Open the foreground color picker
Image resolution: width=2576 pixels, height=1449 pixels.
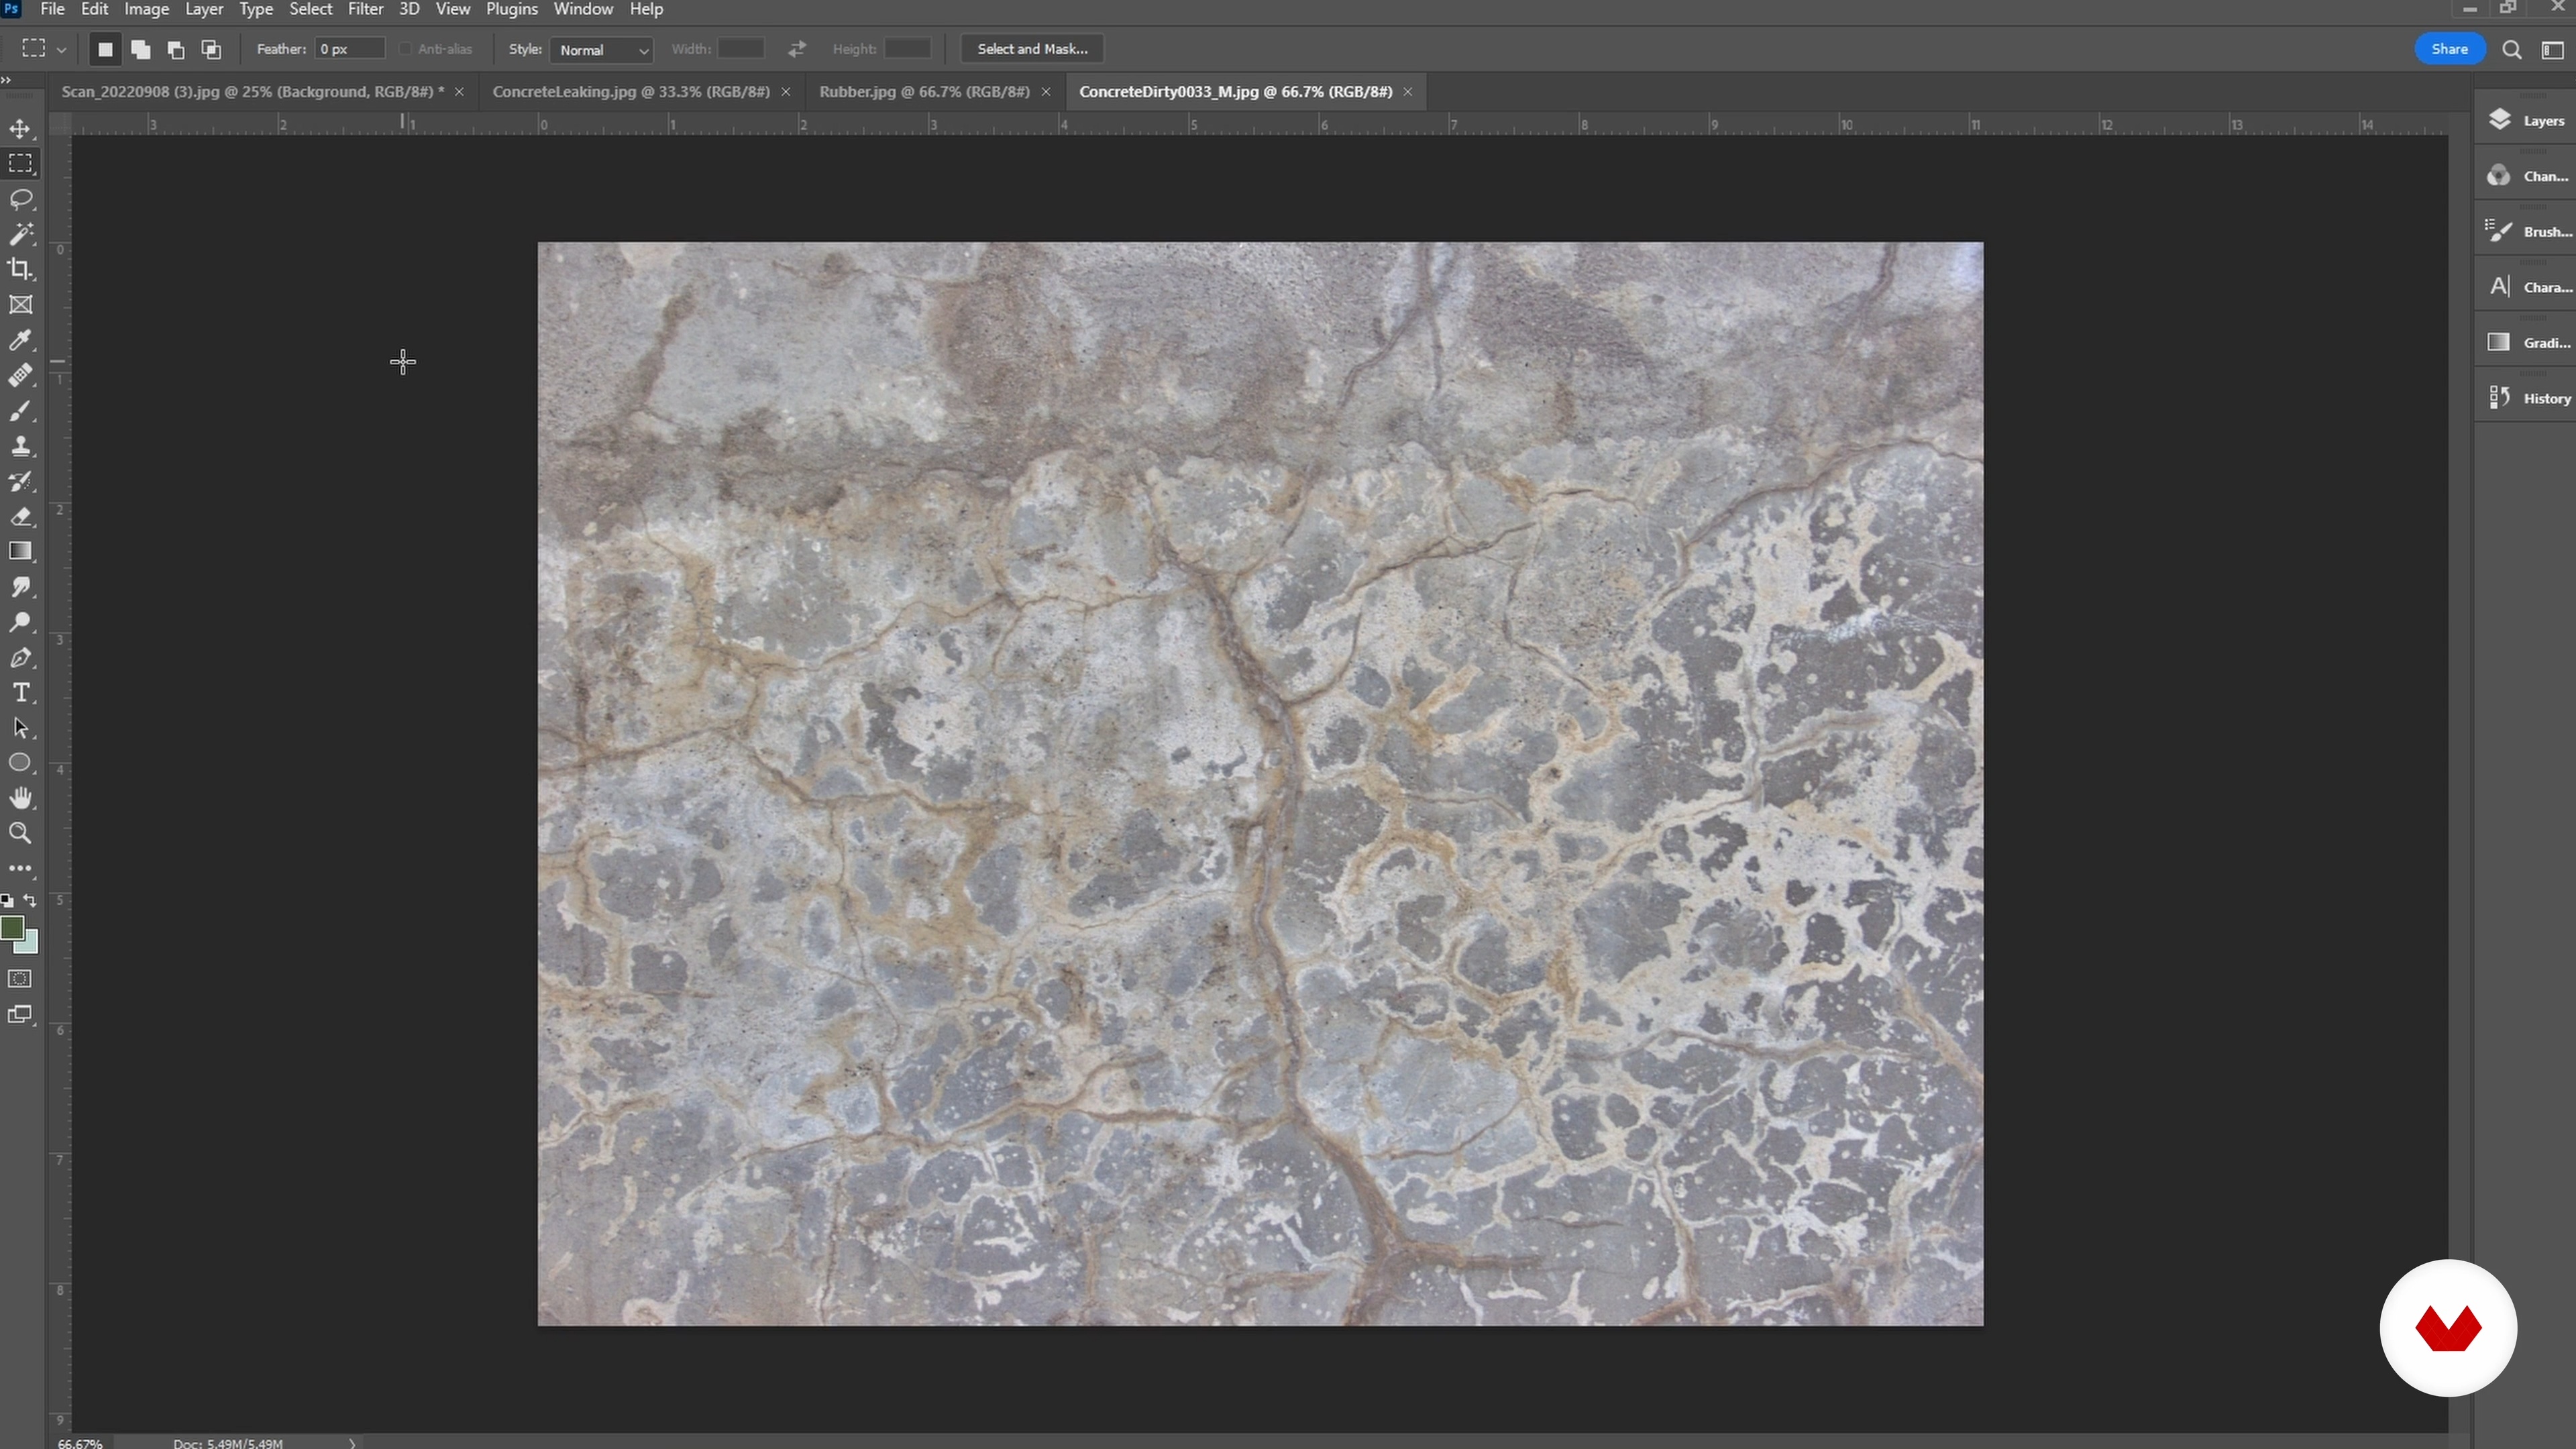click(12, 928)
